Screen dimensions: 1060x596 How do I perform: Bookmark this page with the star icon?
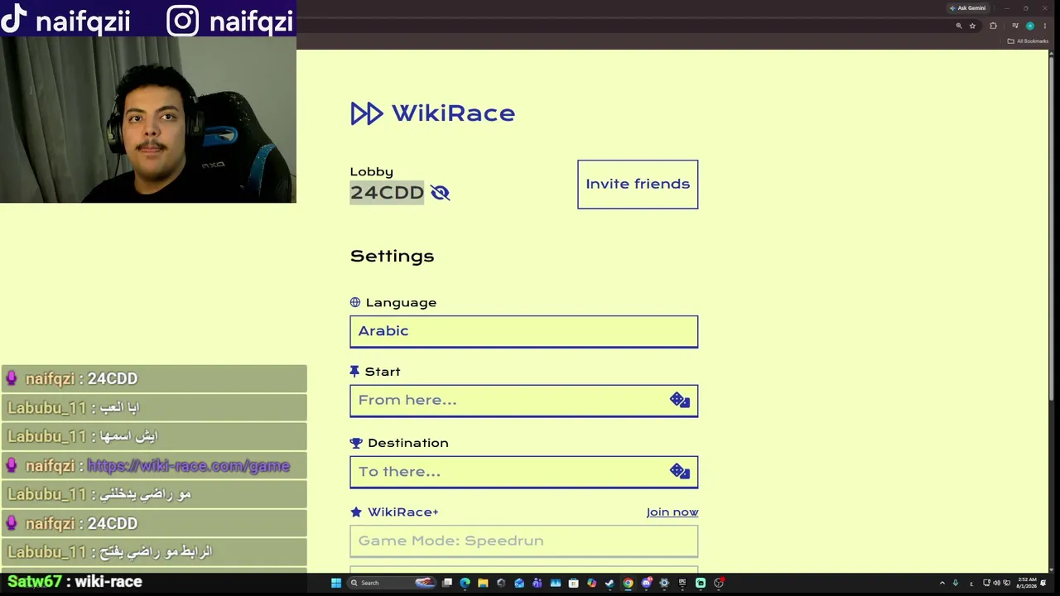(x=972, y=26)
